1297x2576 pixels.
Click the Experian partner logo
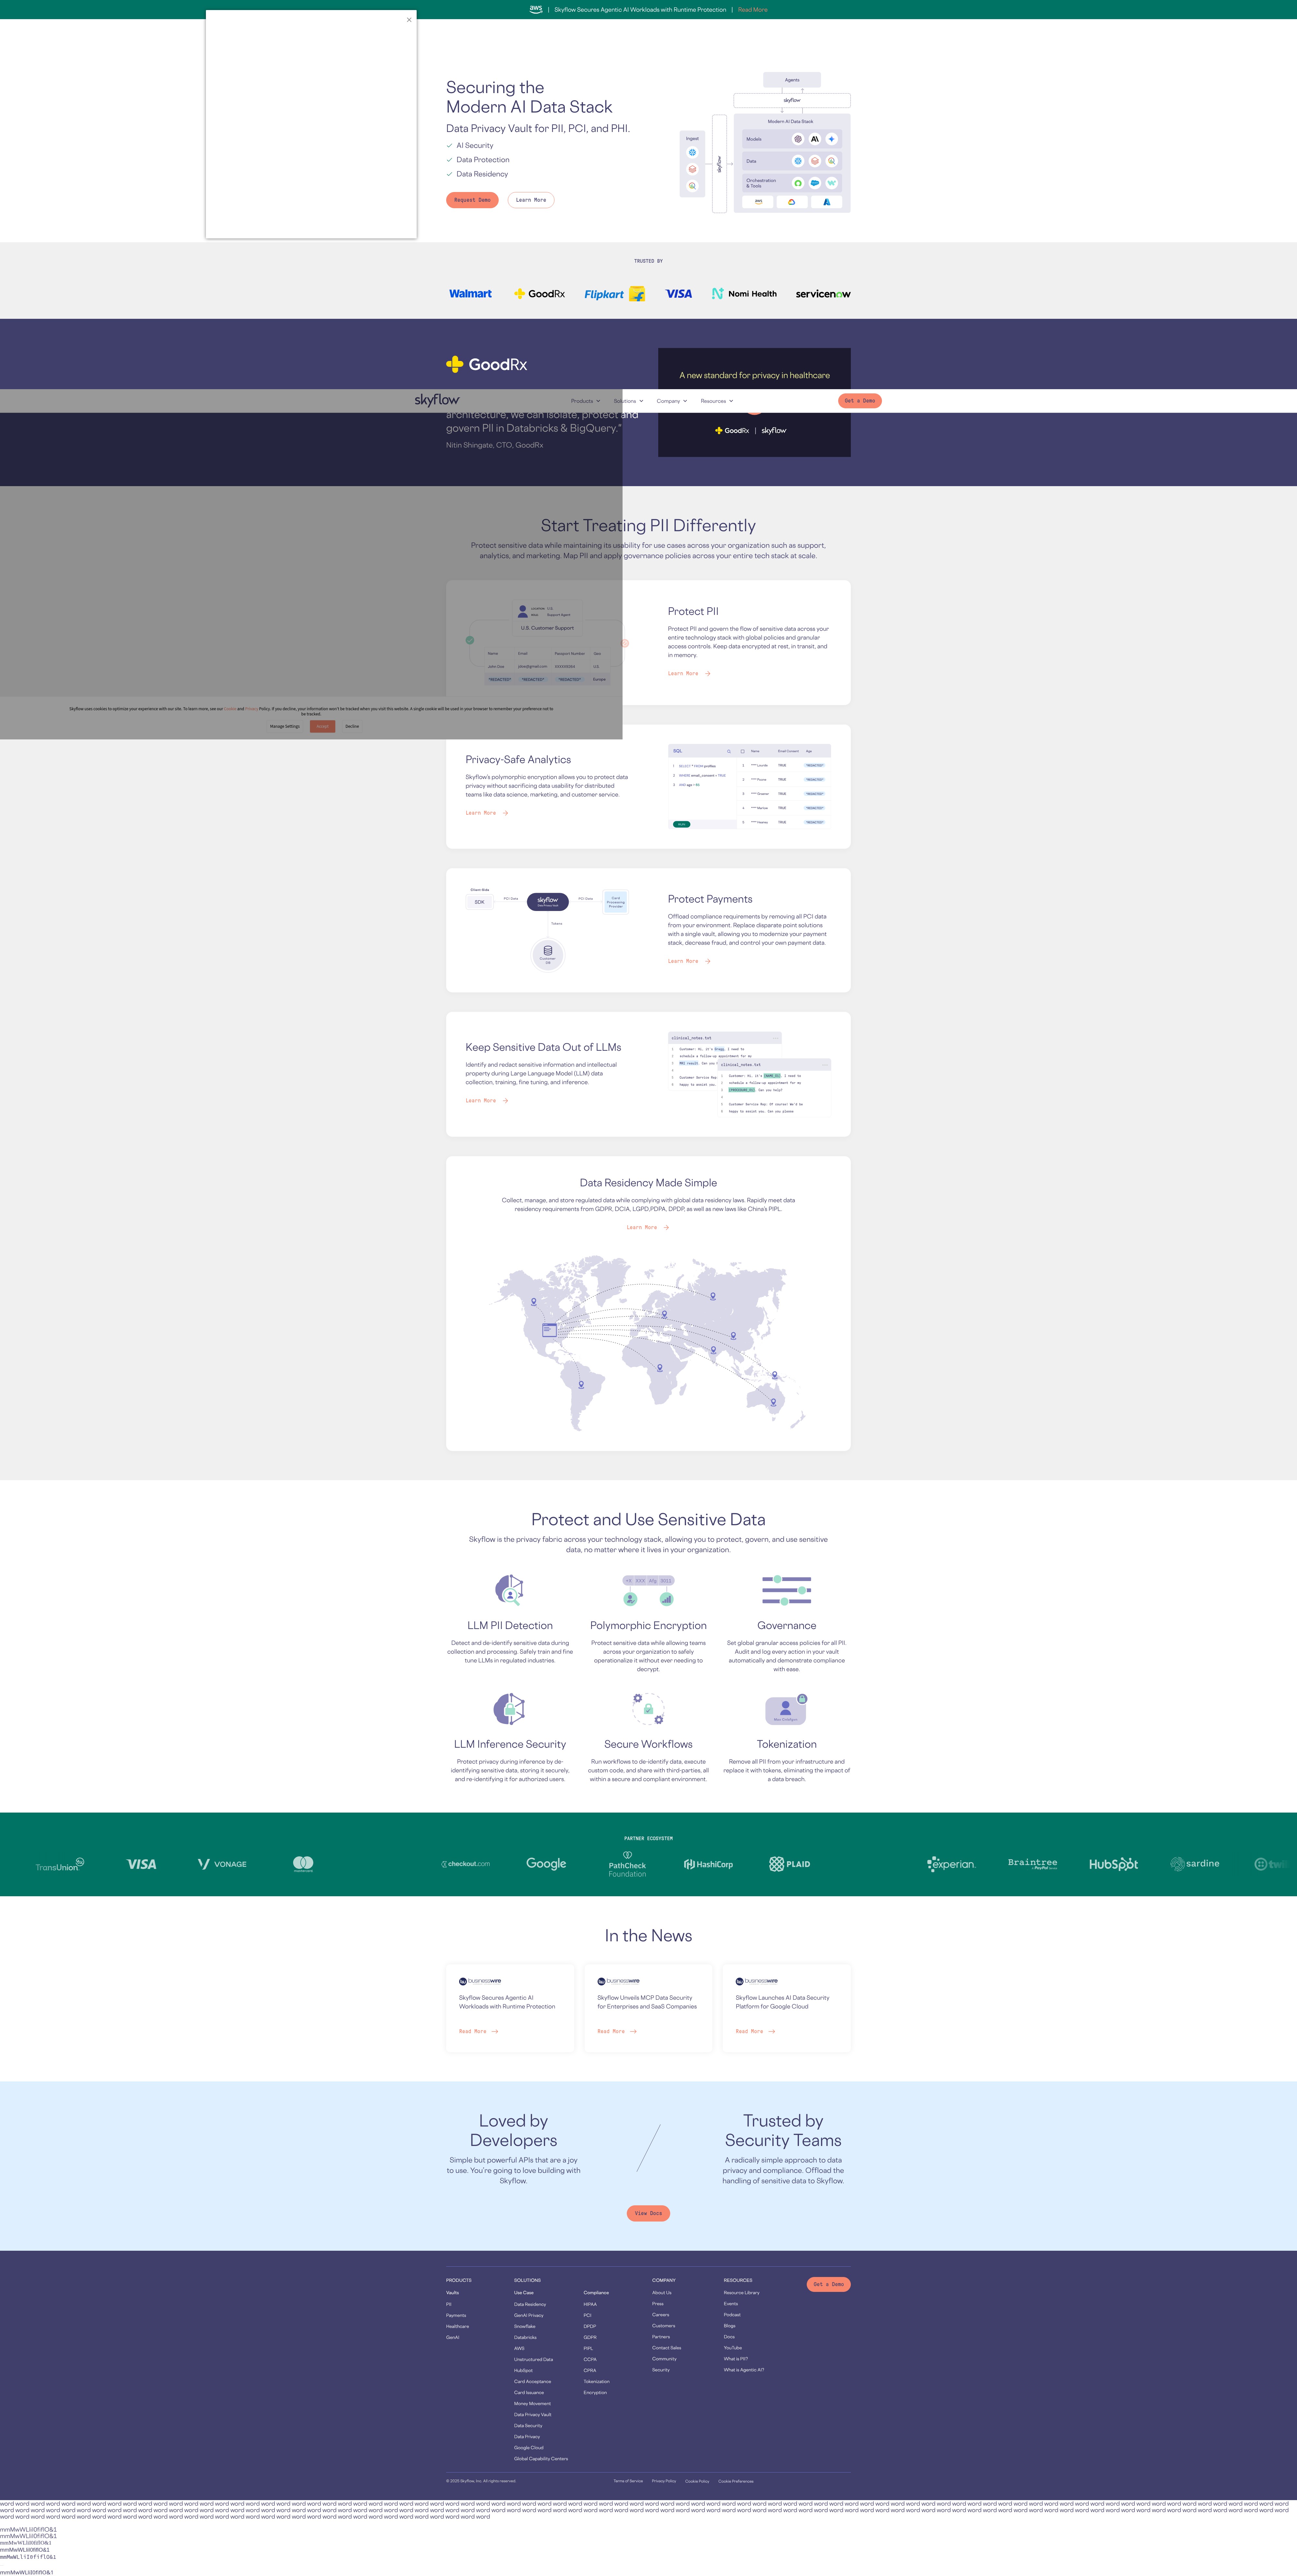tap(951, 1864)
